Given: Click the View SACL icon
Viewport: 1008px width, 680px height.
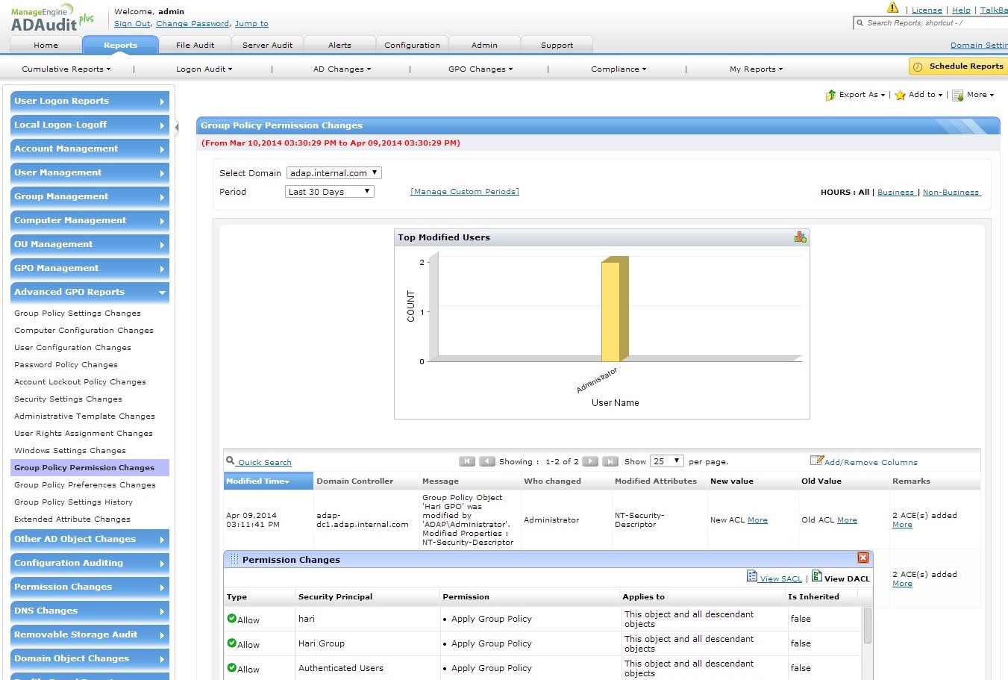Looking at the screenshot, I should click(752, 576).
